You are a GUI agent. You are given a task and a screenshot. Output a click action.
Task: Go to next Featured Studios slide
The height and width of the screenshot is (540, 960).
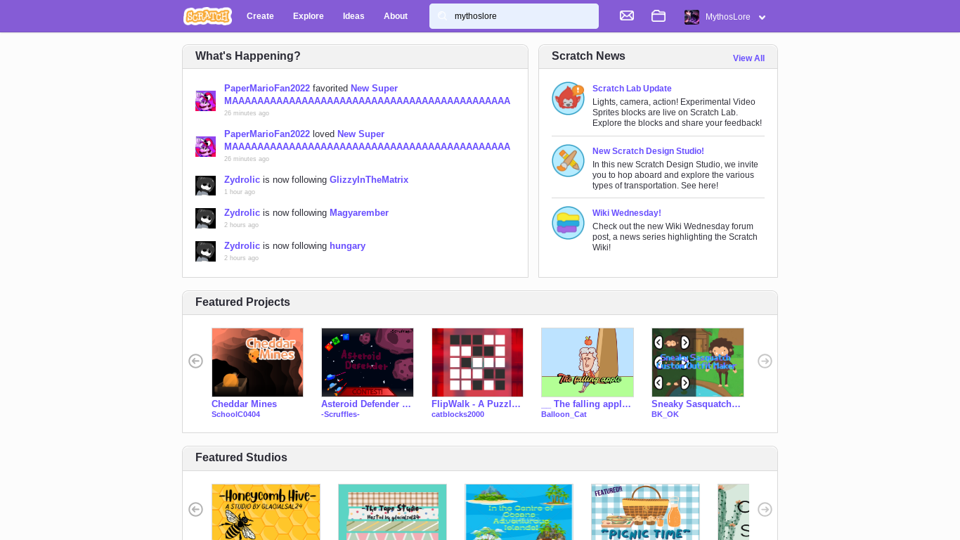point(765,509)
